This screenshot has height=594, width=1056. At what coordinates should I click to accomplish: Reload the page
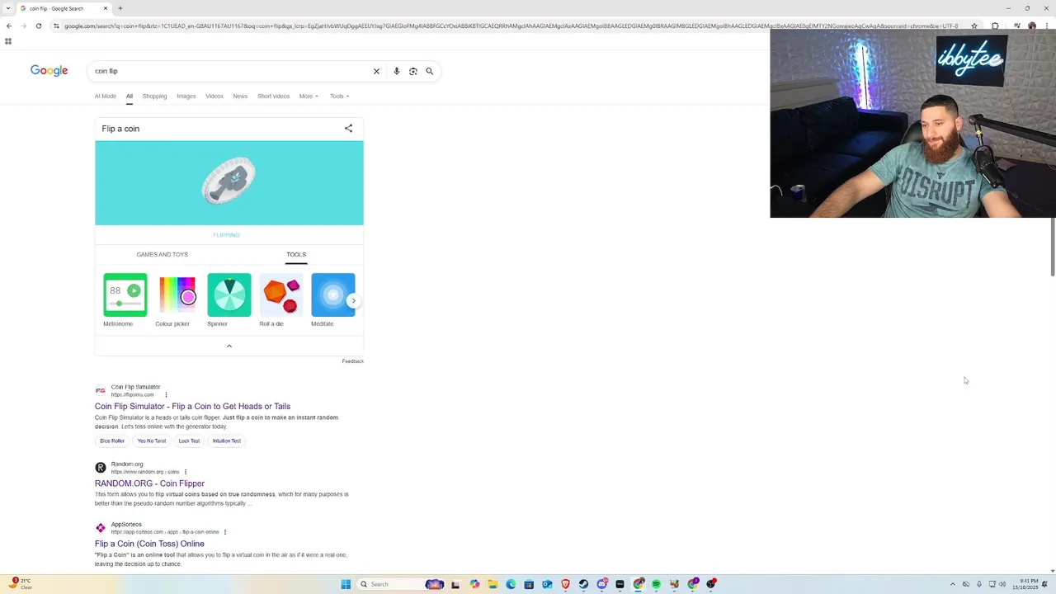point(38,26)
